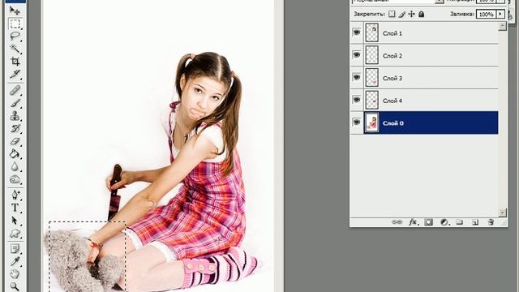Click the Заливка 100% input field
This screenshot has height=292, width=519.
click(x=487, y=14)
